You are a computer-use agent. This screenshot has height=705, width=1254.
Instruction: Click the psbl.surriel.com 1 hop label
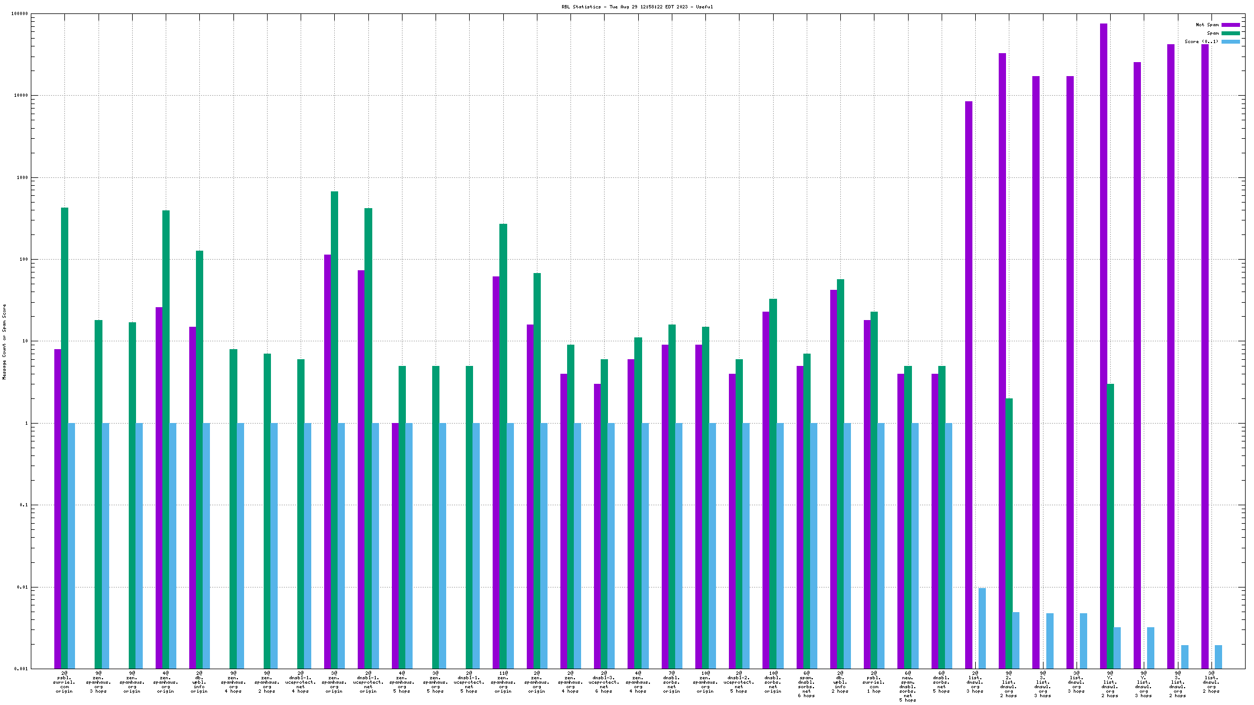tap(874, 682)
